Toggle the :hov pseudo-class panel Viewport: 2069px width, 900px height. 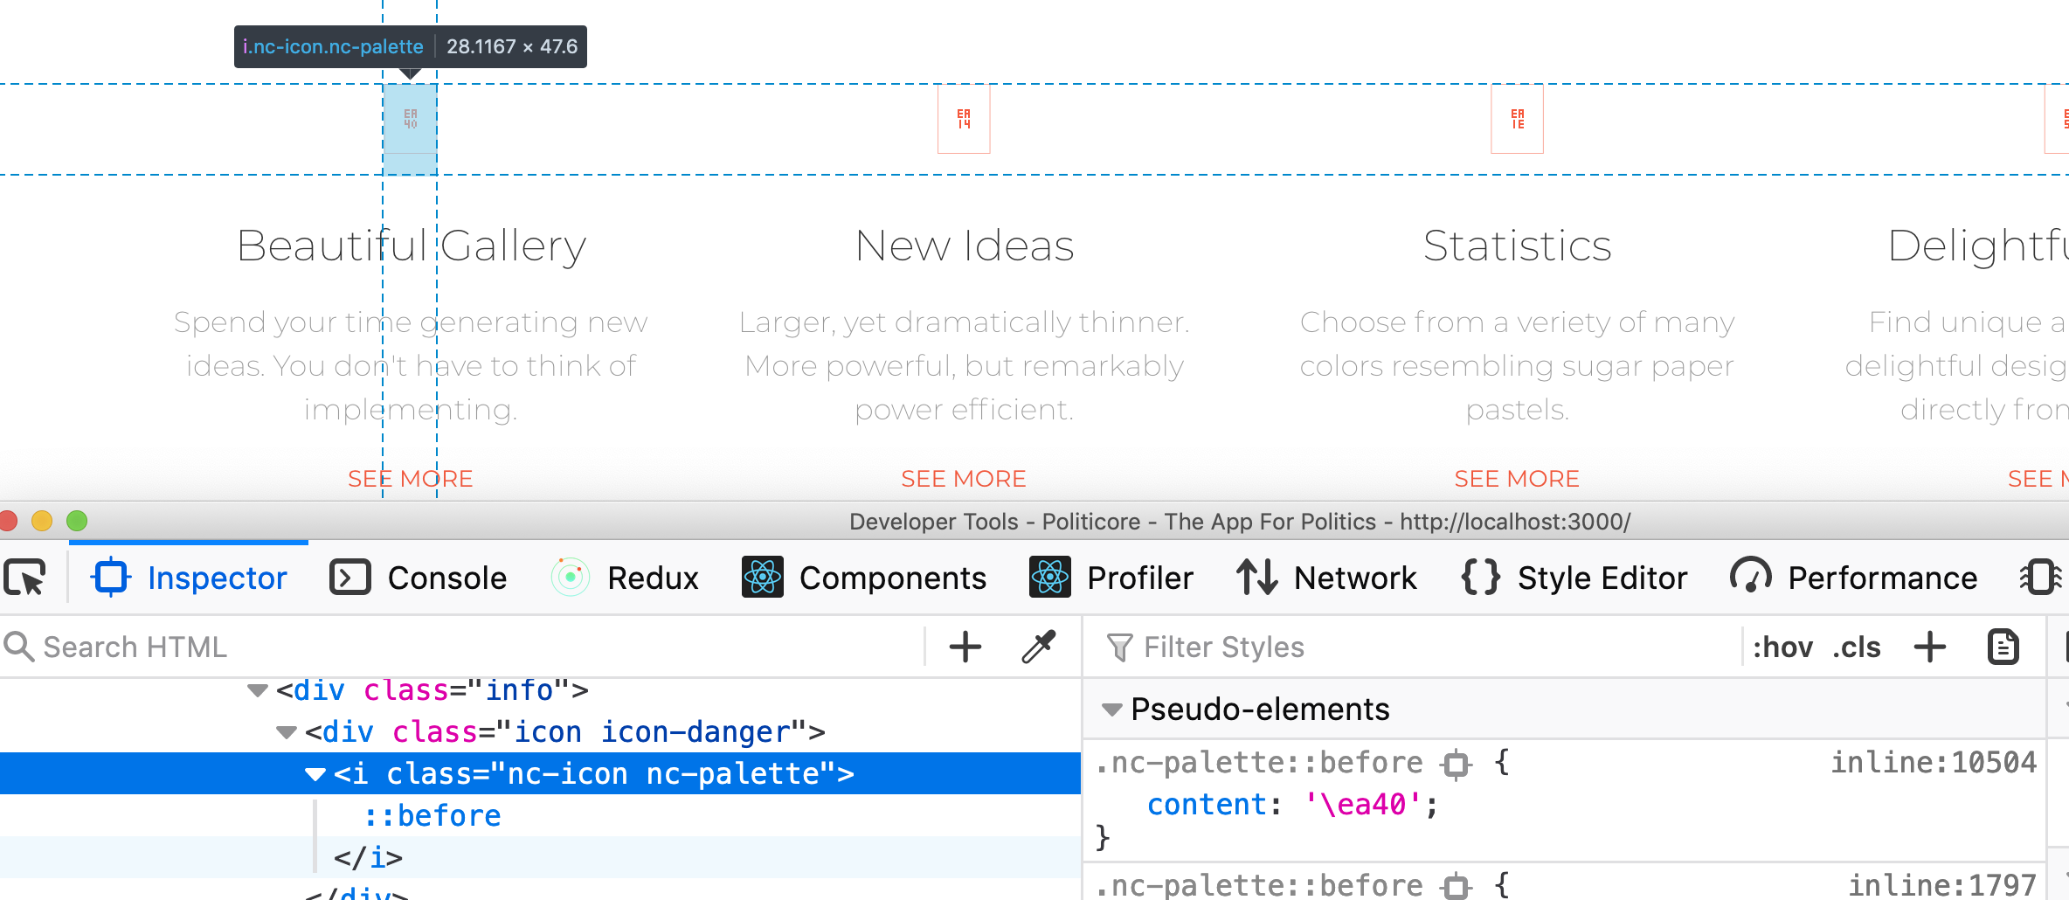click(1785, 647)
